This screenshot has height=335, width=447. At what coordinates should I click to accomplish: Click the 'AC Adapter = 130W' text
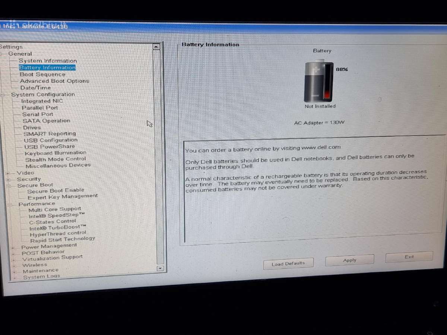pyautogui.click(x=319, y=122)
